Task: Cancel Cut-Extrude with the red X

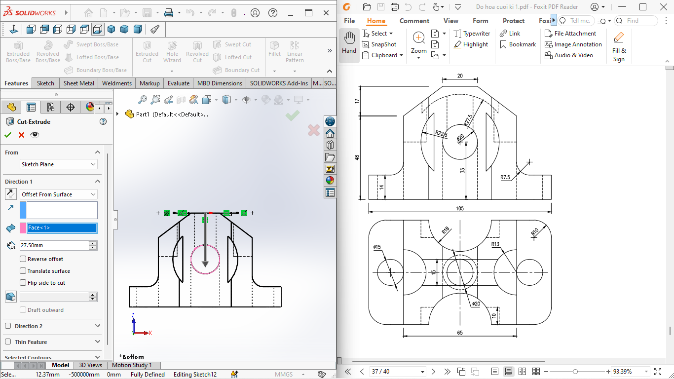Action: coord(20,134)
